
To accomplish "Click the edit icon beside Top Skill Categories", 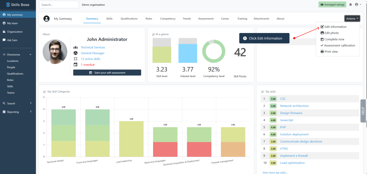I will 44,92.
